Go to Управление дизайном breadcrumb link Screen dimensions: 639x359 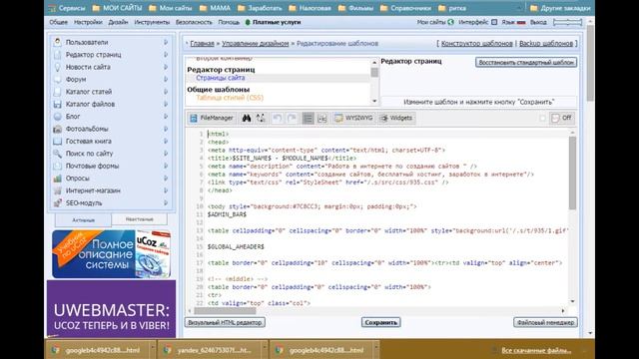point(256,43)
